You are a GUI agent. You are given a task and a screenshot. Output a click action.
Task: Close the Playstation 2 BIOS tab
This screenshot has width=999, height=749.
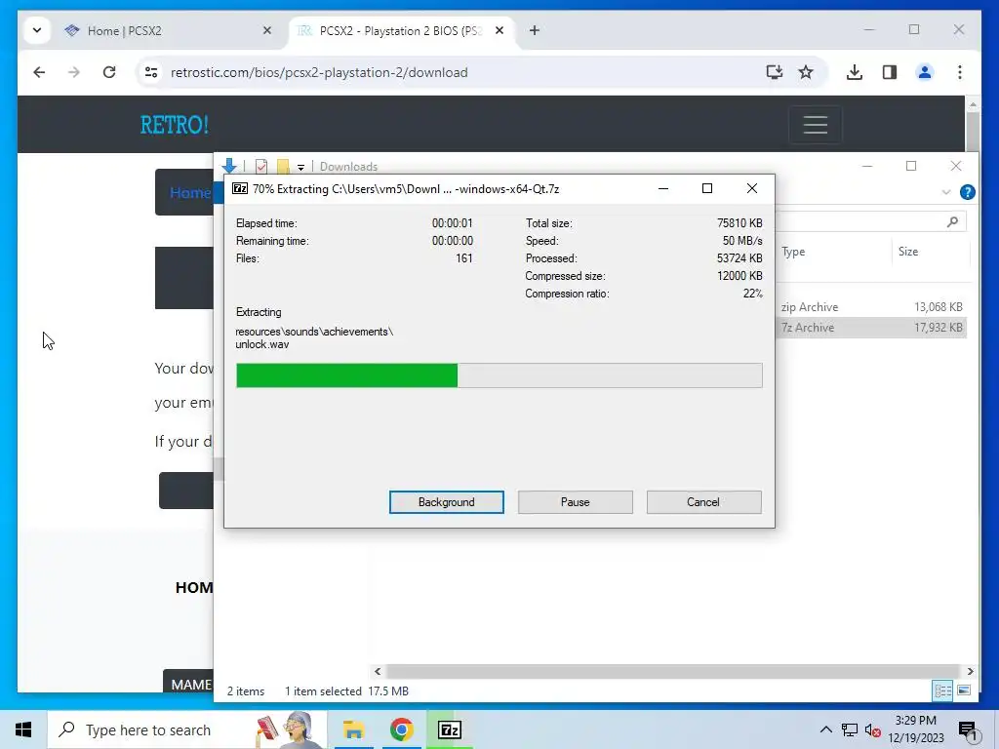coord(499,30)
